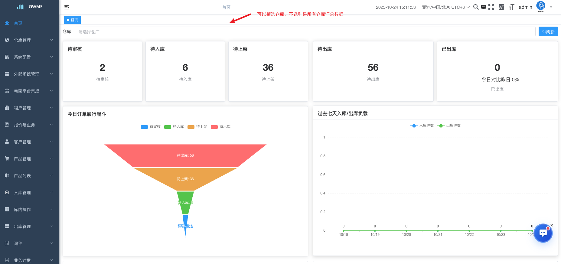This screenshot has width=561, height=264.
Task: Collapse sidebar with hamburger icon
Action: click(x=67, y=7)
